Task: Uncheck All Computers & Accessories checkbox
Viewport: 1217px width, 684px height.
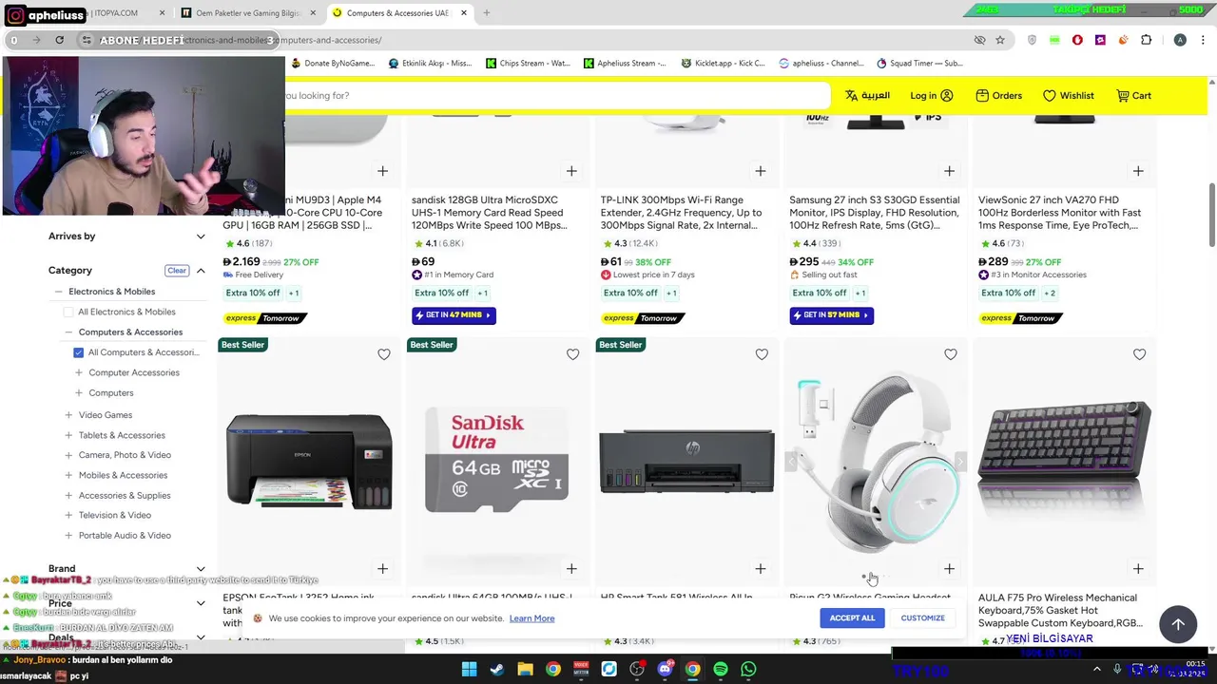Action: (79, 352)
